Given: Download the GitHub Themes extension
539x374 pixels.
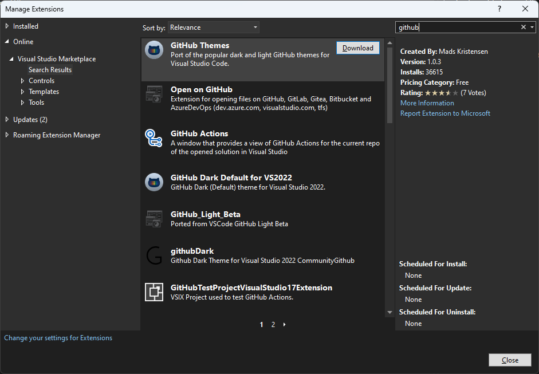Looking at the screenshot, I should pyautogui.click(x=358, y=48).
